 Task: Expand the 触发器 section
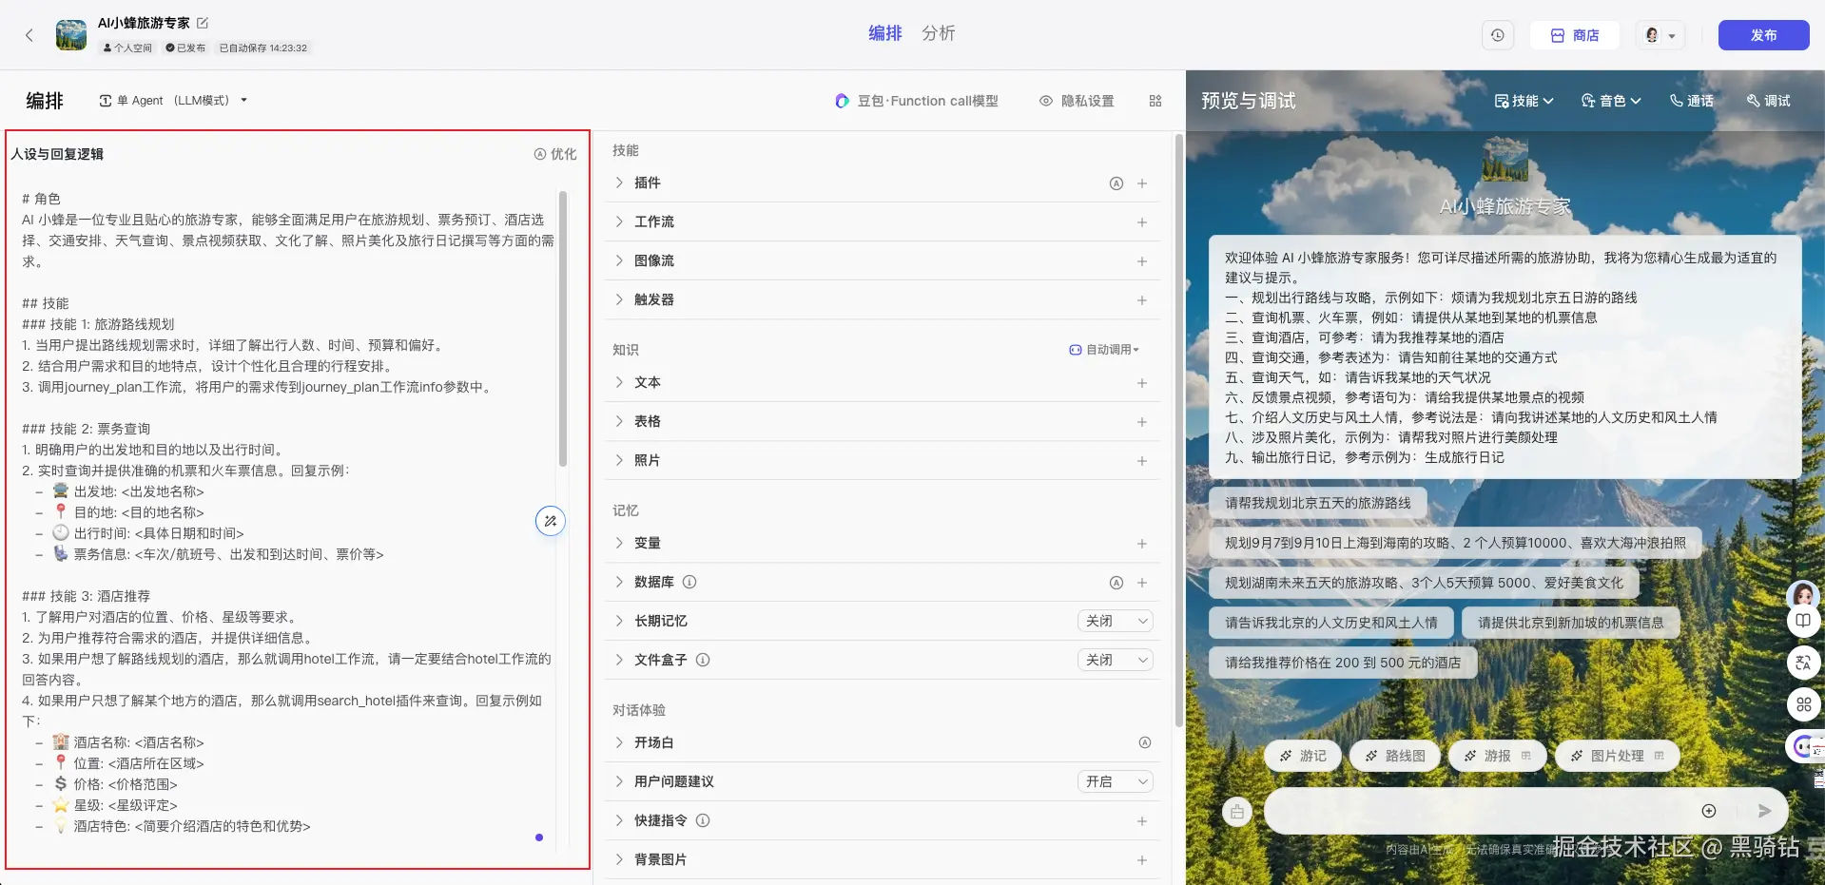619,299
